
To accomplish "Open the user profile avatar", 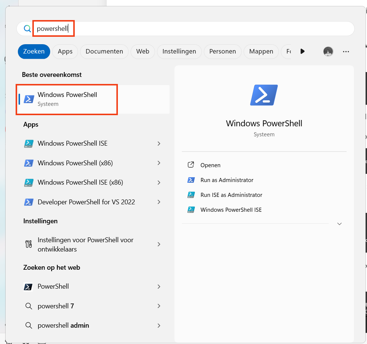I will pyautogui.click(x=328, y=51).
